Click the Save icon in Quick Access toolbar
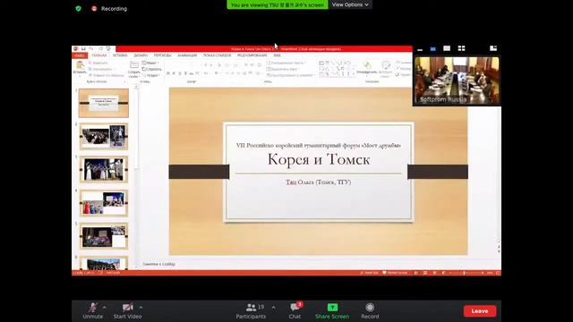This screenshot has width=573, height=322. pyautogui.click(x=83, y=48)
